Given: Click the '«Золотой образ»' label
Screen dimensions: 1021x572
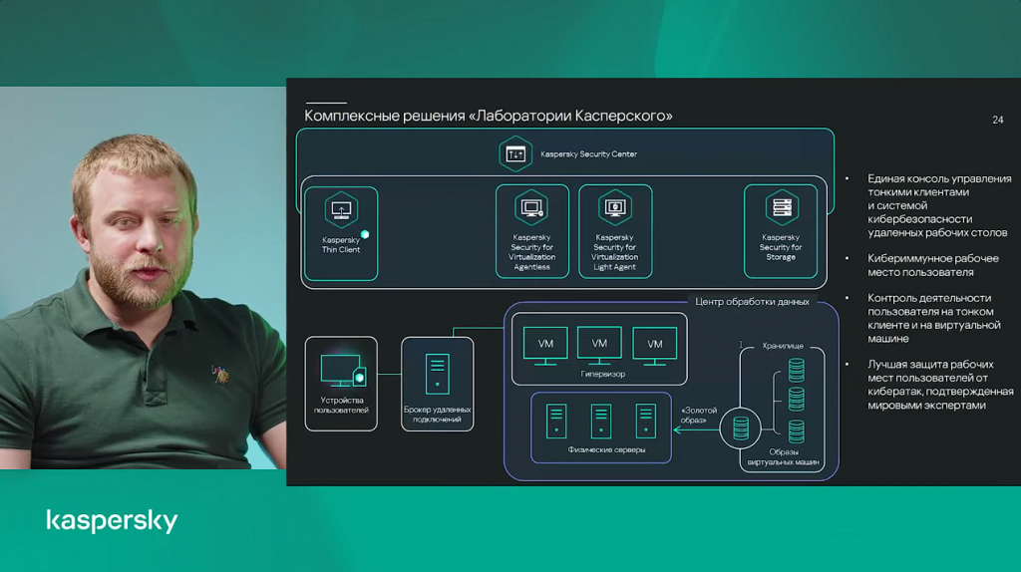Looking at the screenshot, I should [699, 416].
